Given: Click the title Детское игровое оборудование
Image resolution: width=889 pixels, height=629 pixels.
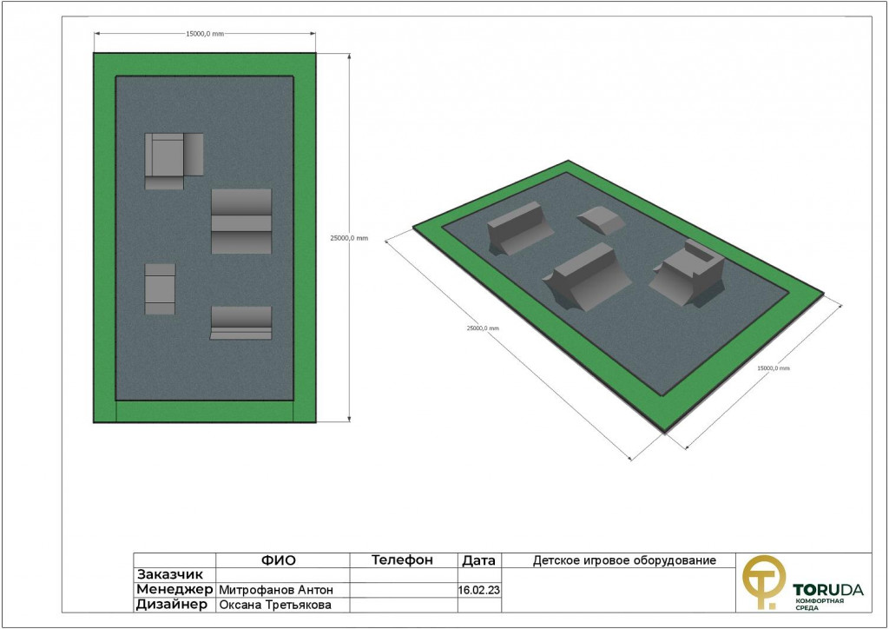Looking at the screenshot, I should click(623, 560).
